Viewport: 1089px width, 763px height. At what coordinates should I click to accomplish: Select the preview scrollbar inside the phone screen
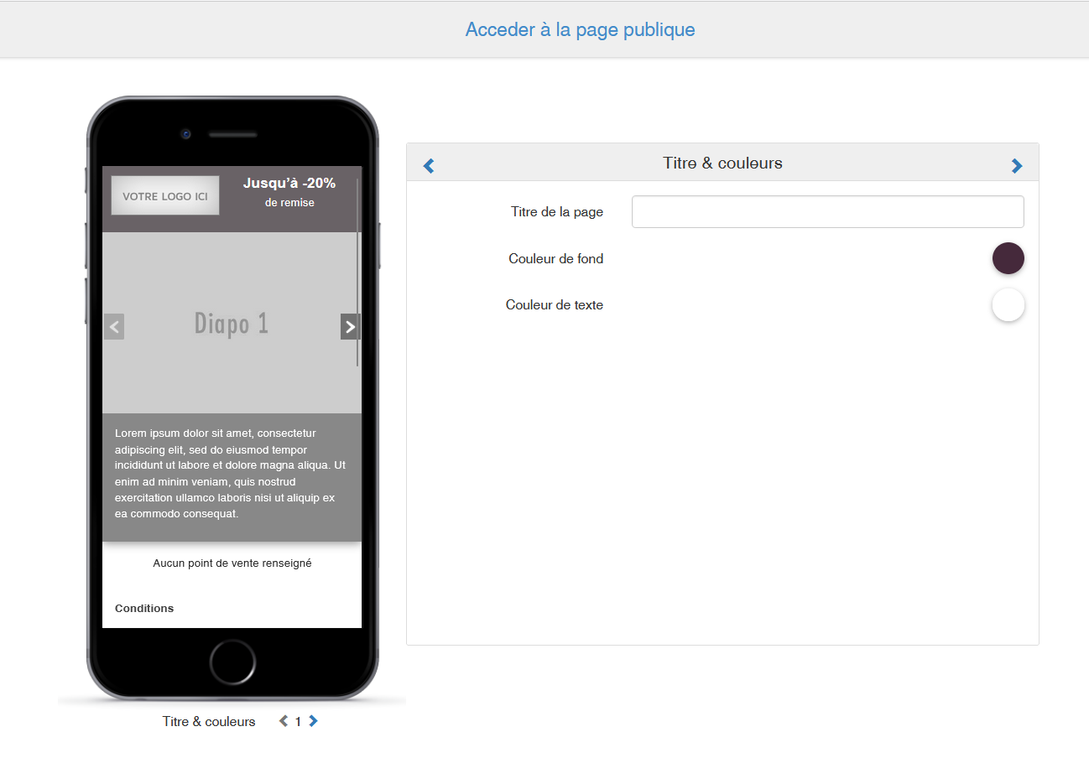[358, 272]
